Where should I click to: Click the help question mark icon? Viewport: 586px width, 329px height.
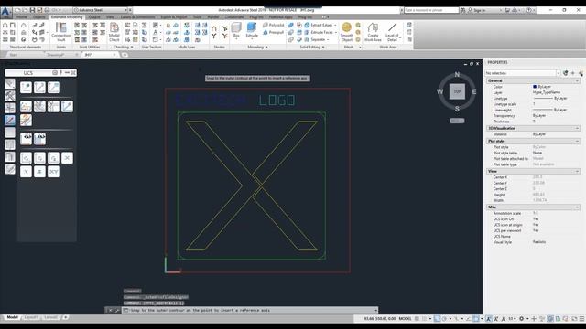coord(528,10)
